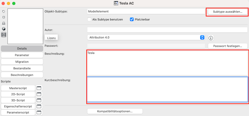Open Eigenschaftenscript in a separate window
This screenshot has width=249, height=116.
point(39,106)
